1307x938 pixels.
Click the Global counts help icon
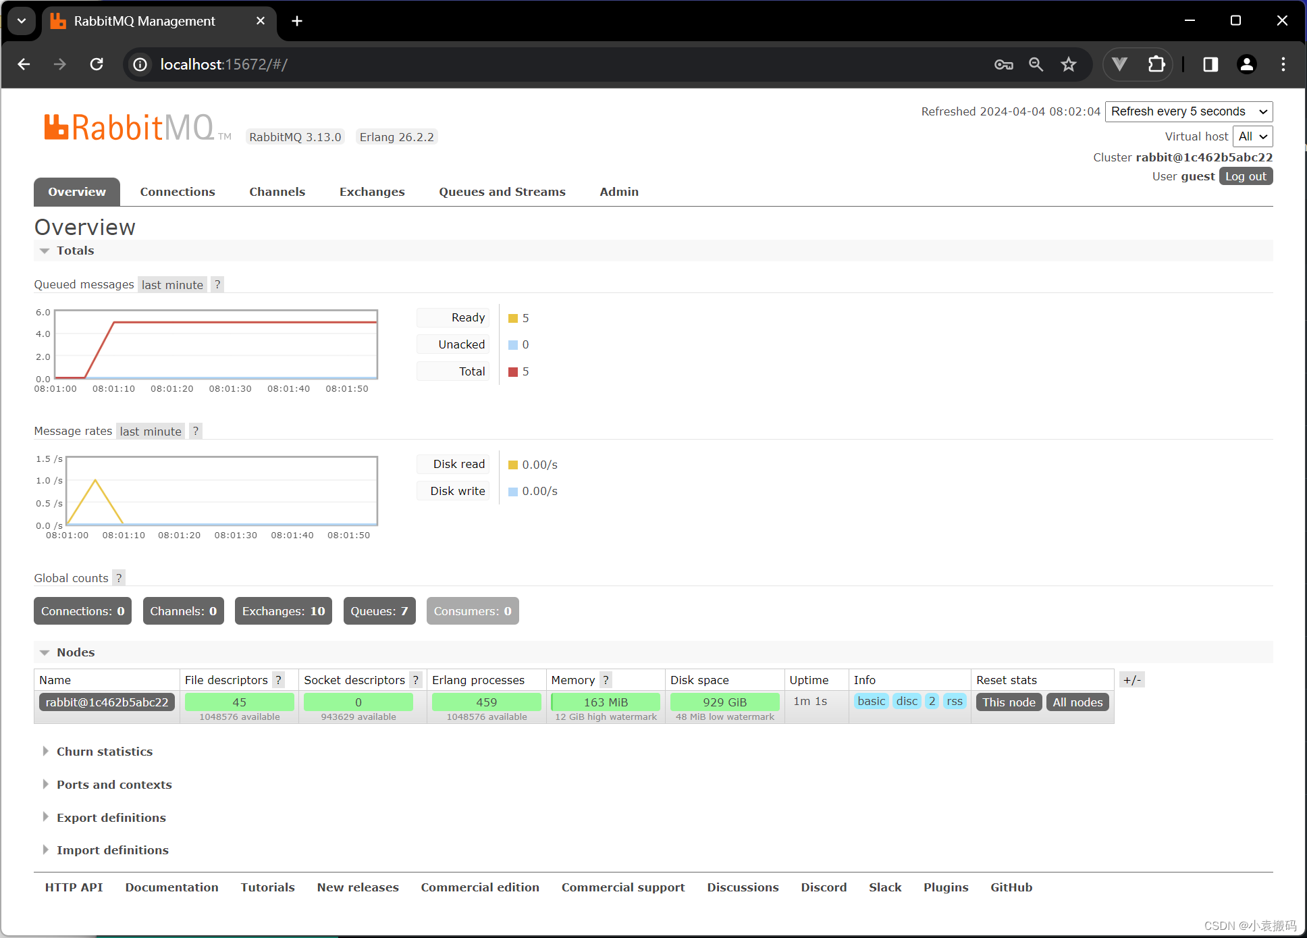[x=117, y=577]
